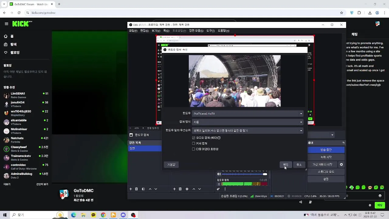Stop streaming with 방송 중단 button

[x=326, y=150]
